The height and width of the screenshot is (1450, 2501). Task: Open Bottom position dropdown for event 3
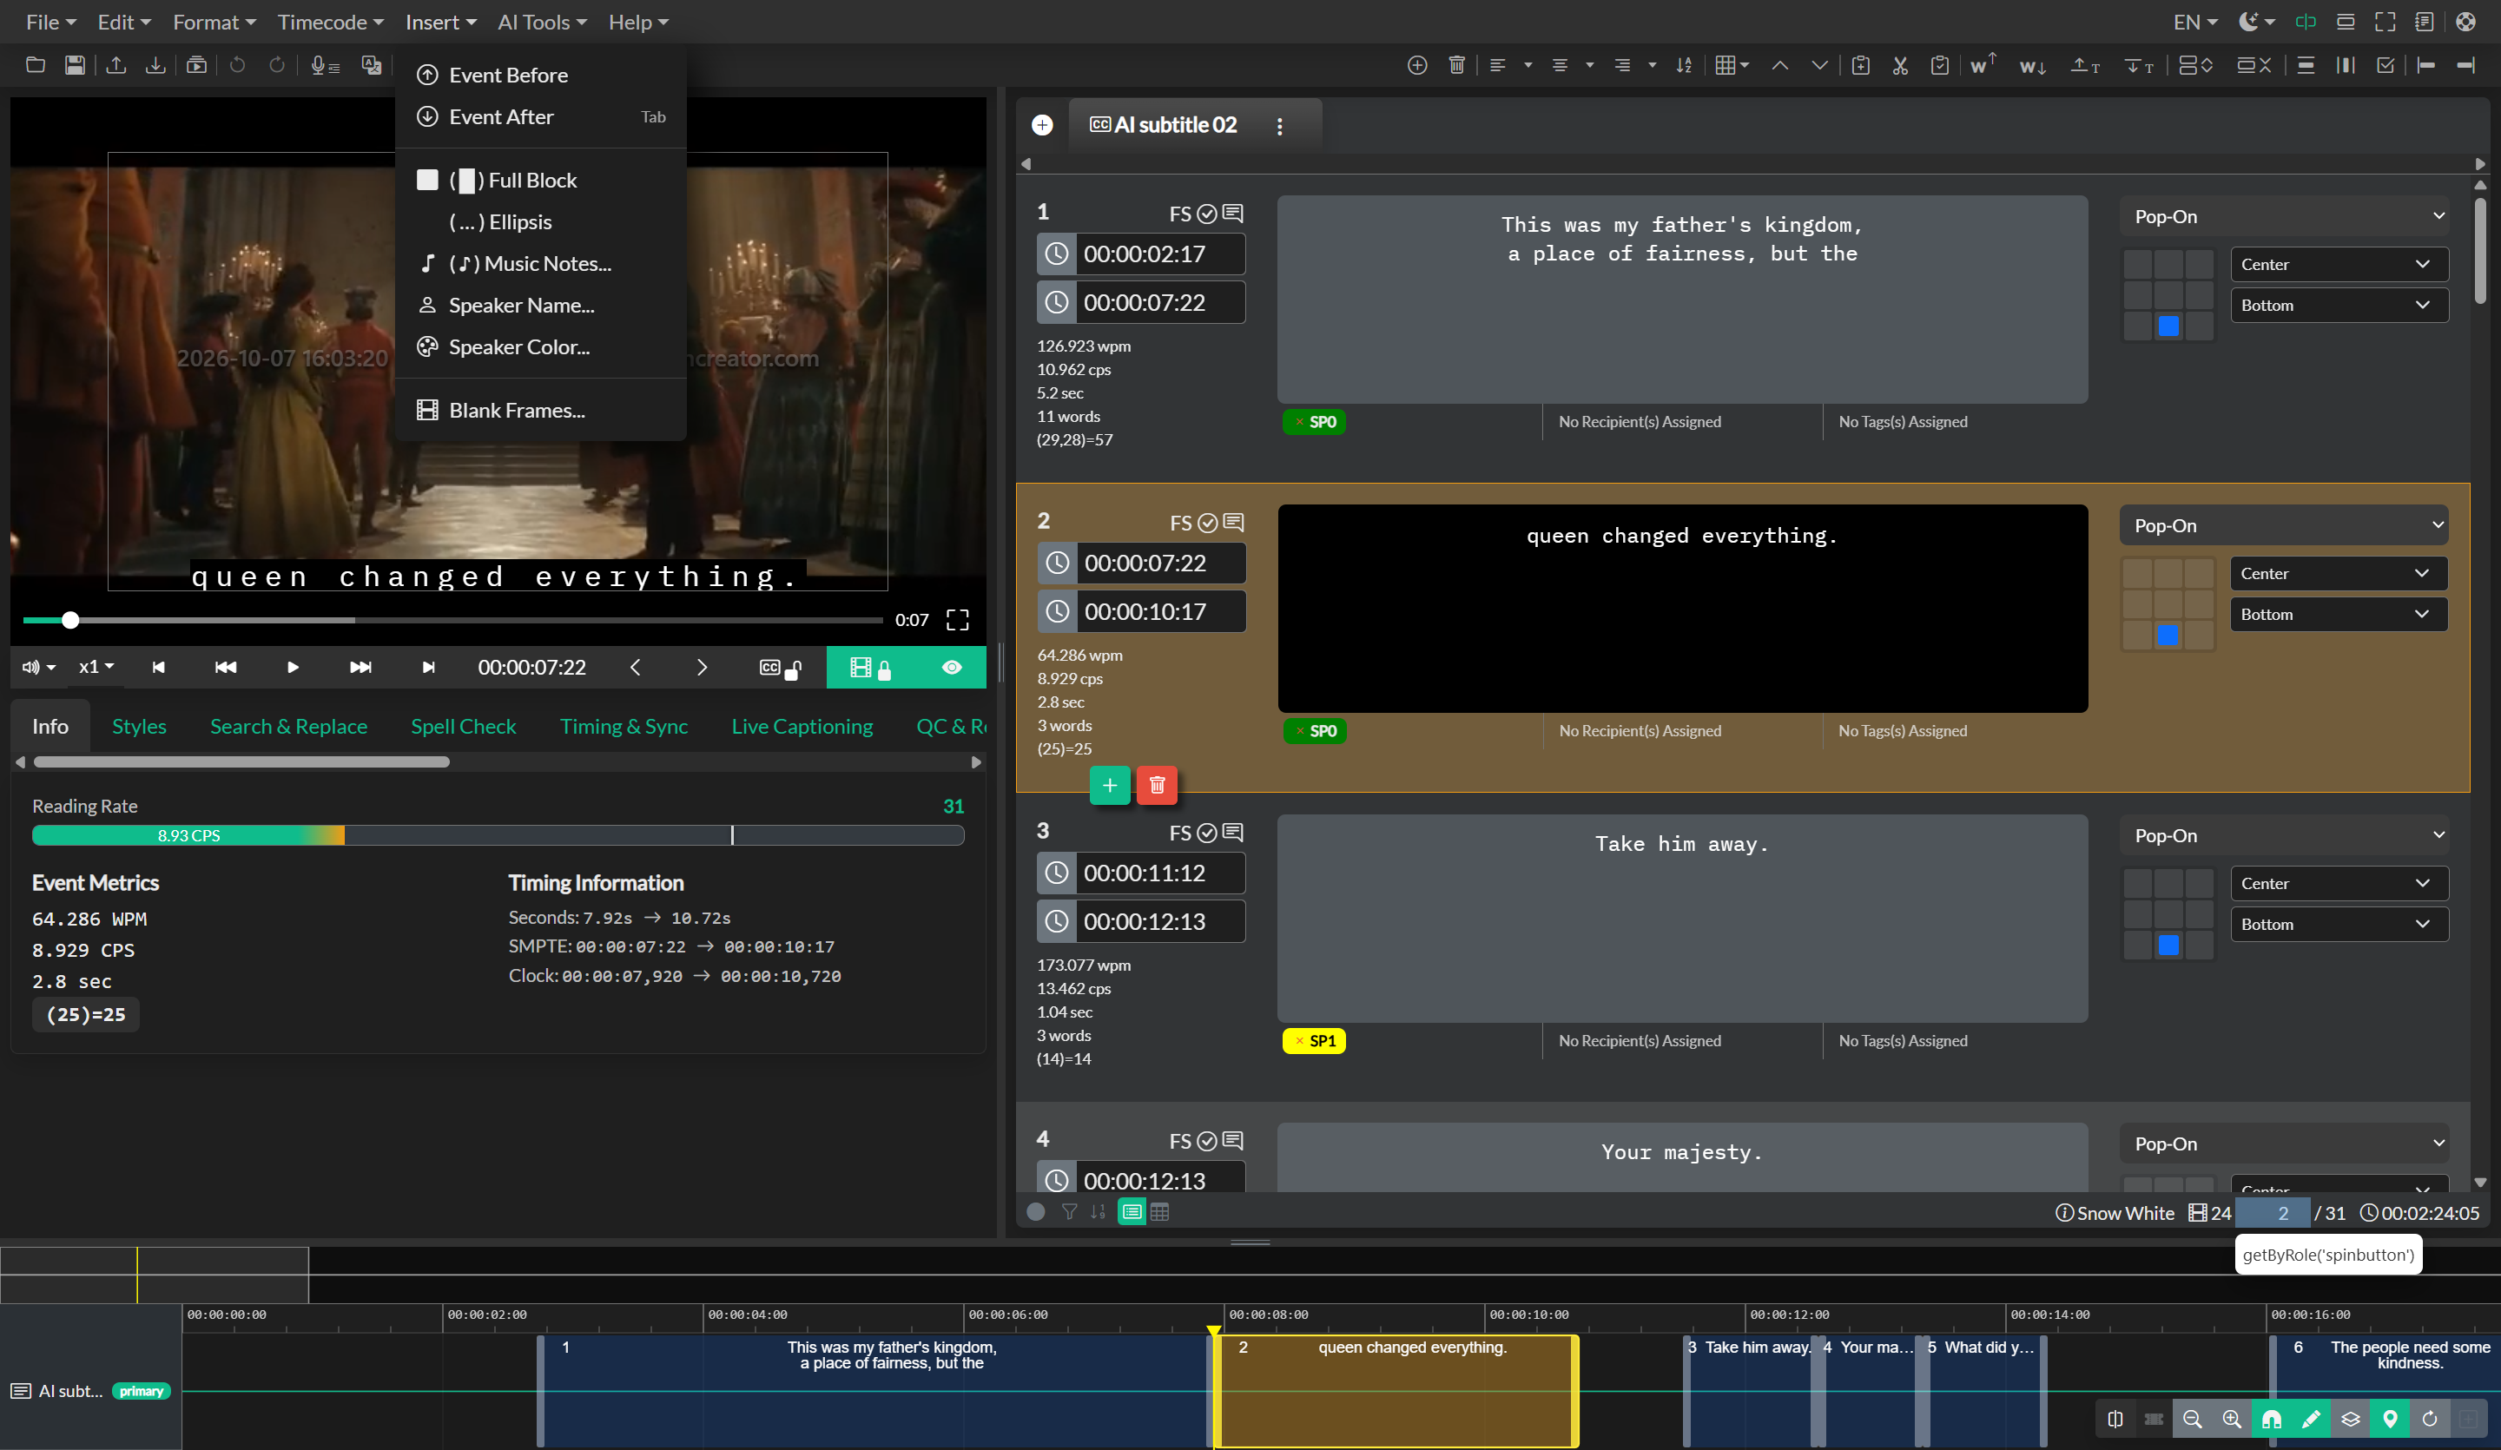pyautogui.click(x=2339, y=924)
